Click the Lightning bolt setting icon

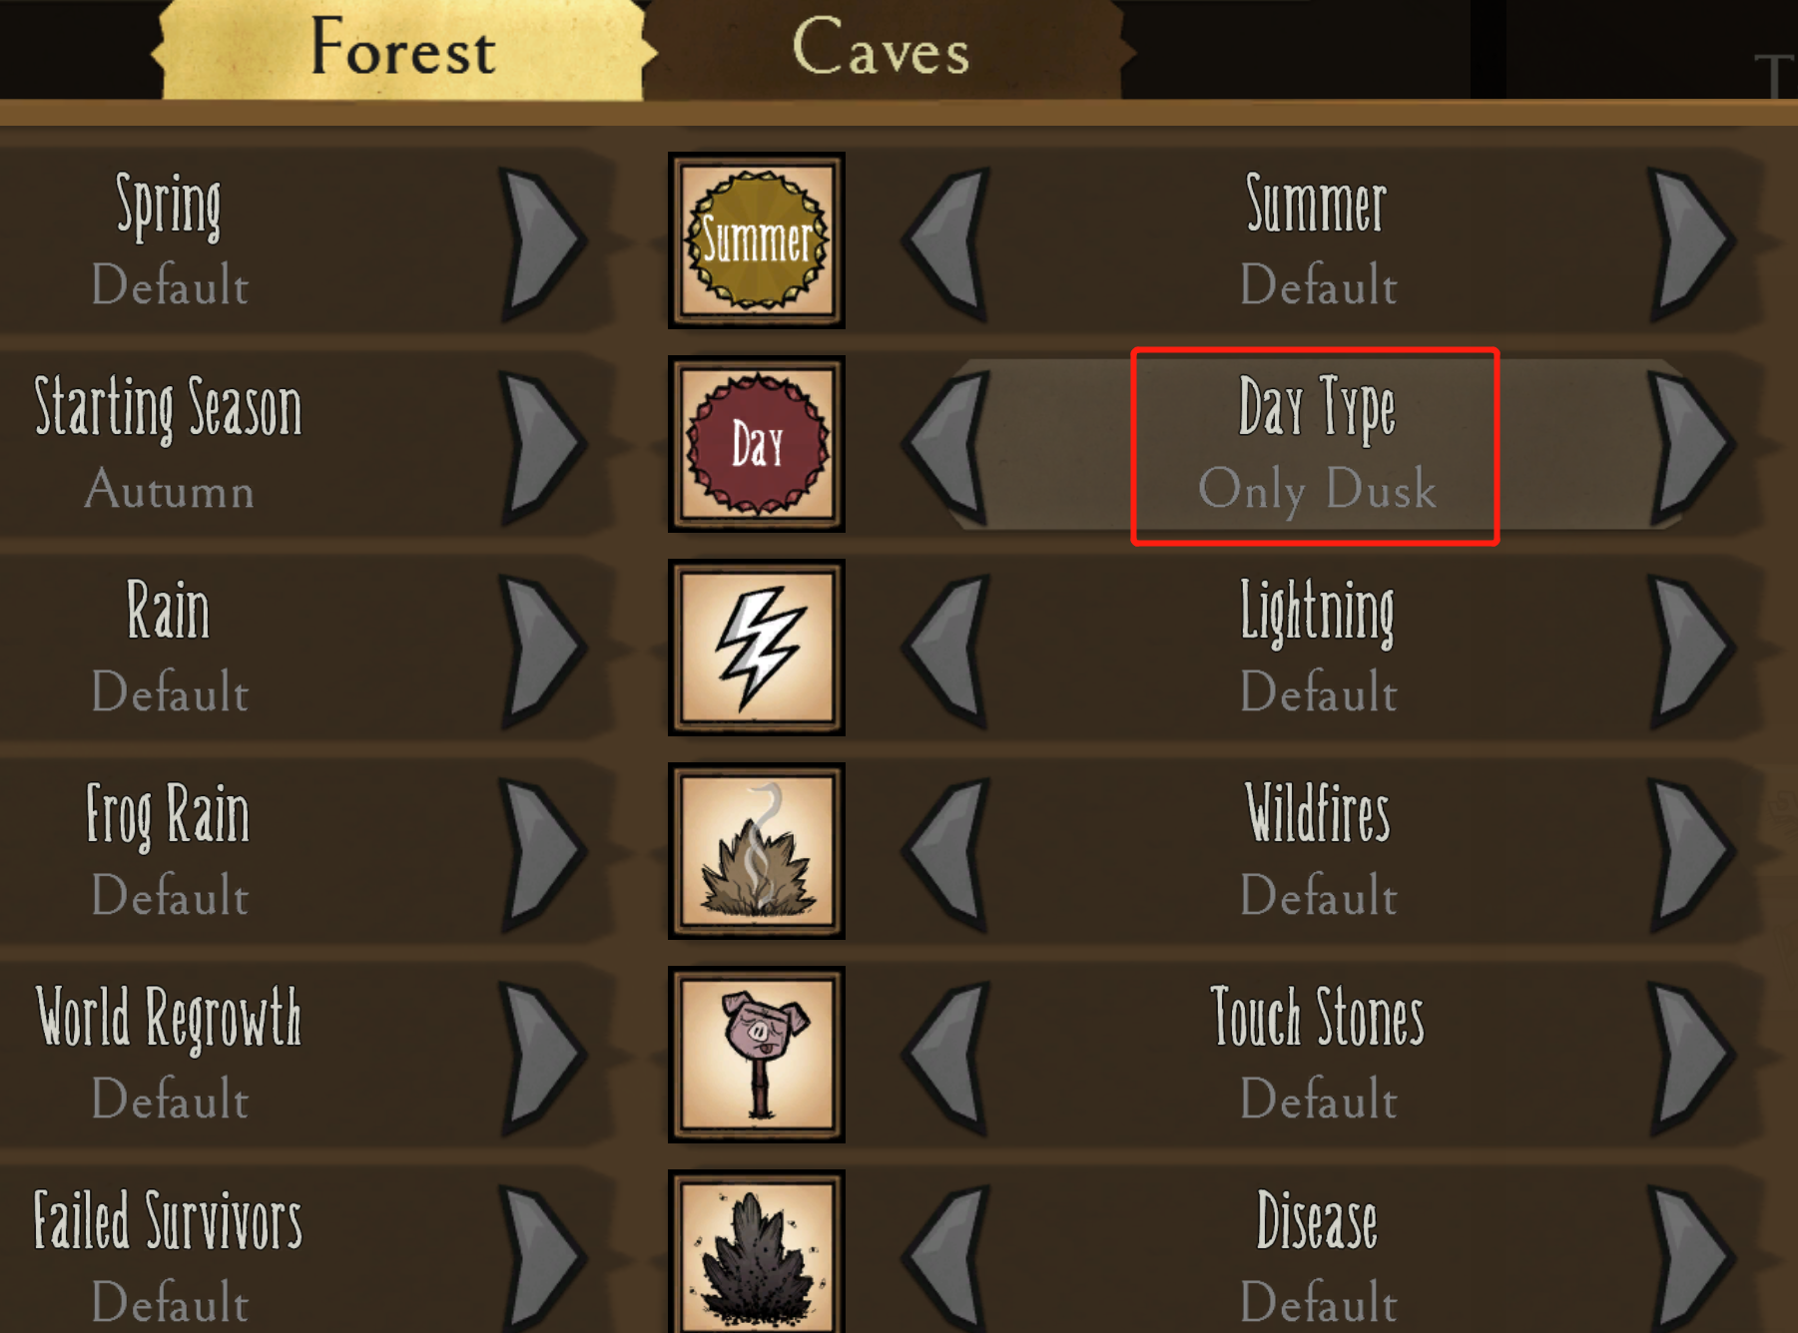pos(757,648)
